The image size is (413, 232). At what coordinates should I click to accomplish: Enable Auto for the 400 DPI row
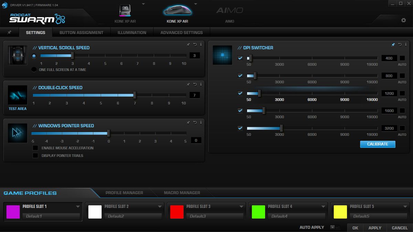(x=402, y=58)
